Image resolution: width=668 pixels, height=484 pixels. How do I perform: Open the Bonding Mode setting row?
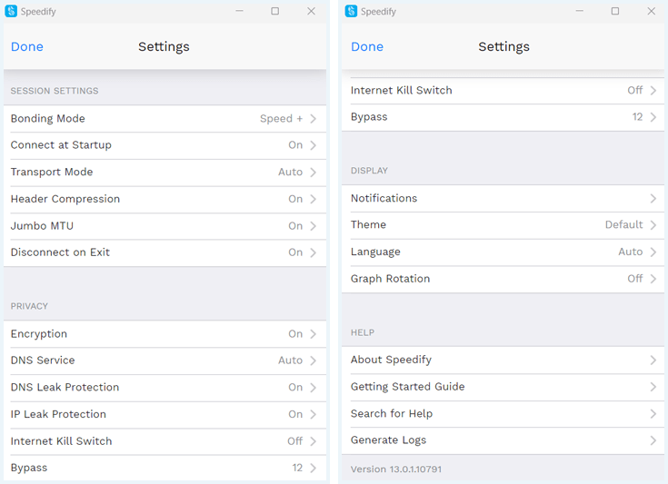[x=165, y=118]
